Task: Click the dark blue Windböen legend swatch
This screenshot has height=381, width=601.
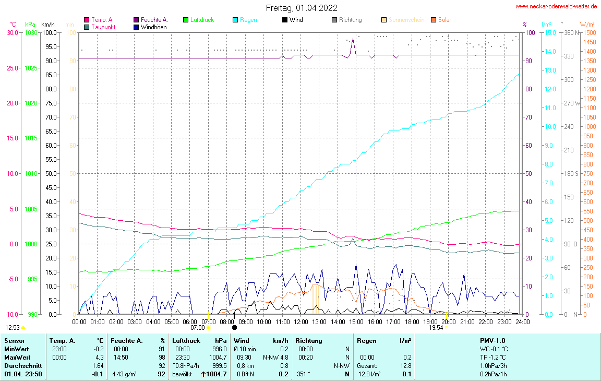Action: point(136,27)
